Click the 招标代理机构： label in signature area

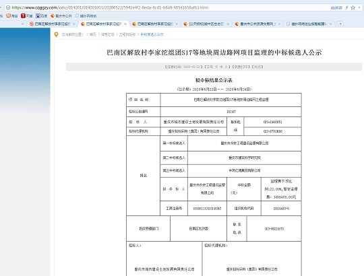[x=216, y=246]
